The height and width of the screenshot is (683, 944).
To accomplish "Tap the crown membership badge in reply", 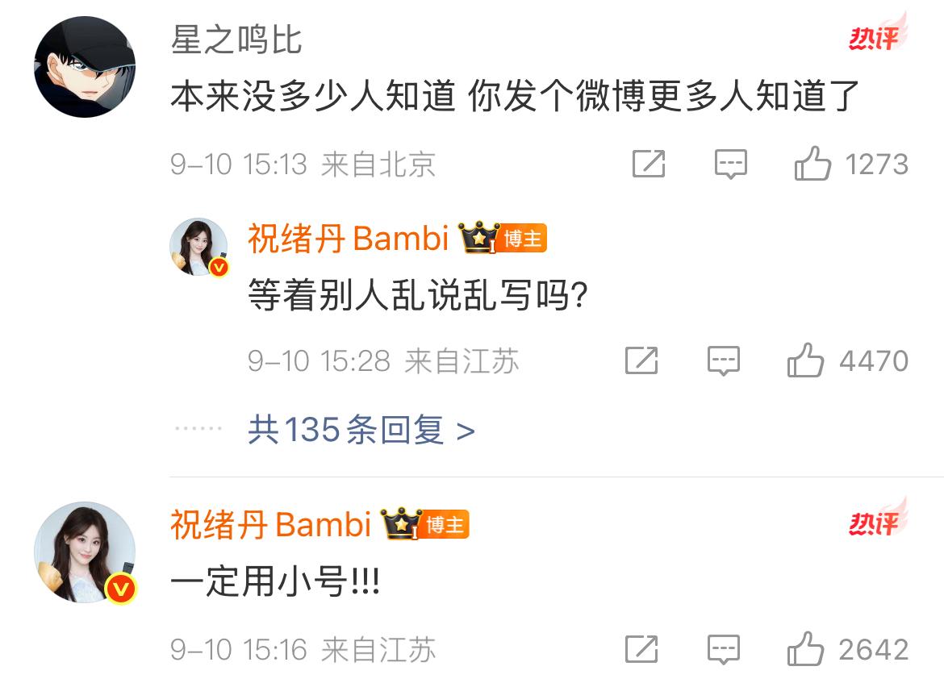I will [x=479, y=237].
